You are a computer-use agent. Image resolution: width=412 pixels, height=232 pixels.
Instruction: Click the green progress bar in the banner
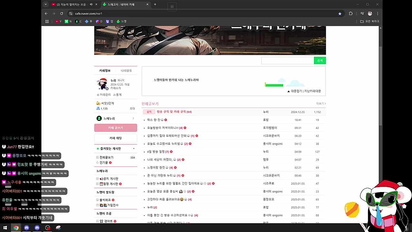tap(274, 85)
